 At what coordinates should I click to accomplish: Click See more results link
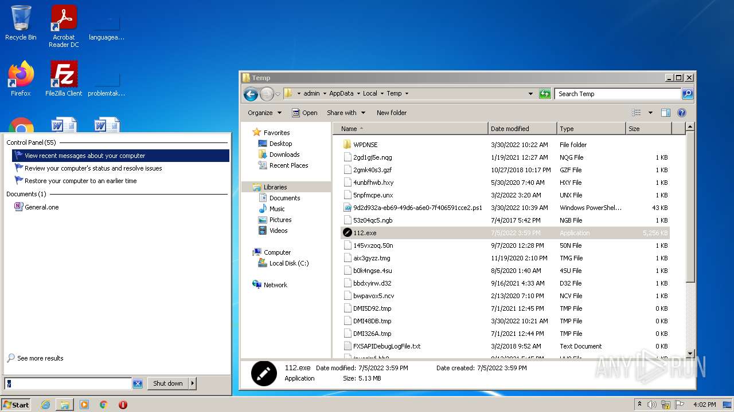click(36, 358)
